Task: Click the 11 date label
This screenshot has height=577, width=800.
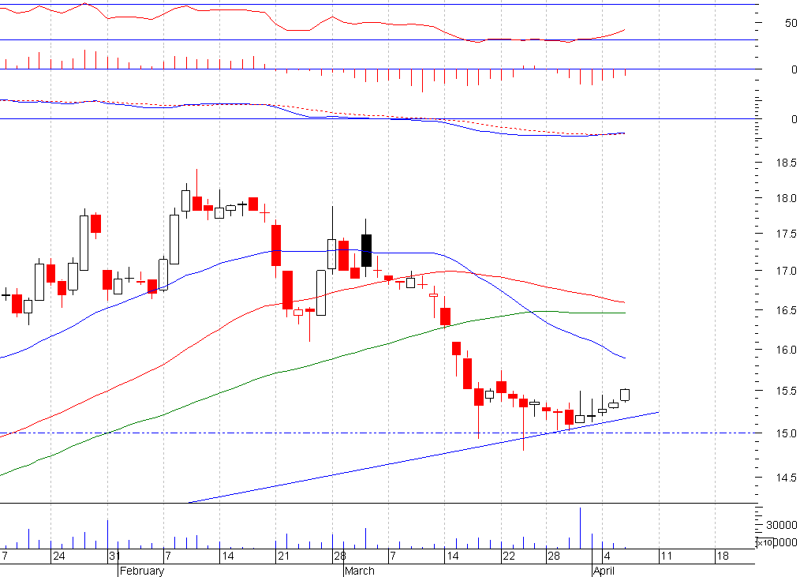Action: 667,556
